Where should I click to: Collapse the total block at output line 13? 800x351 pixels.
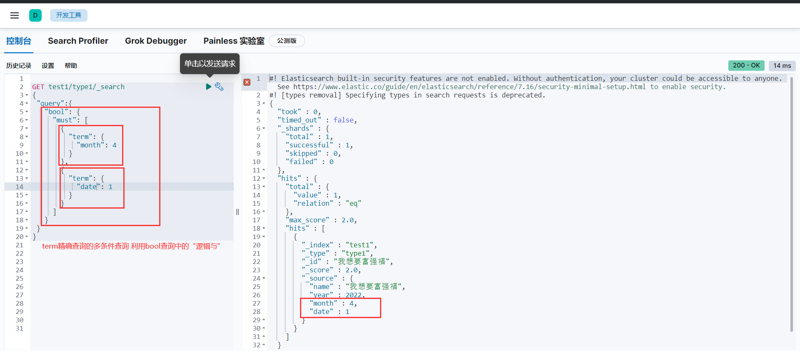[264, 187]
